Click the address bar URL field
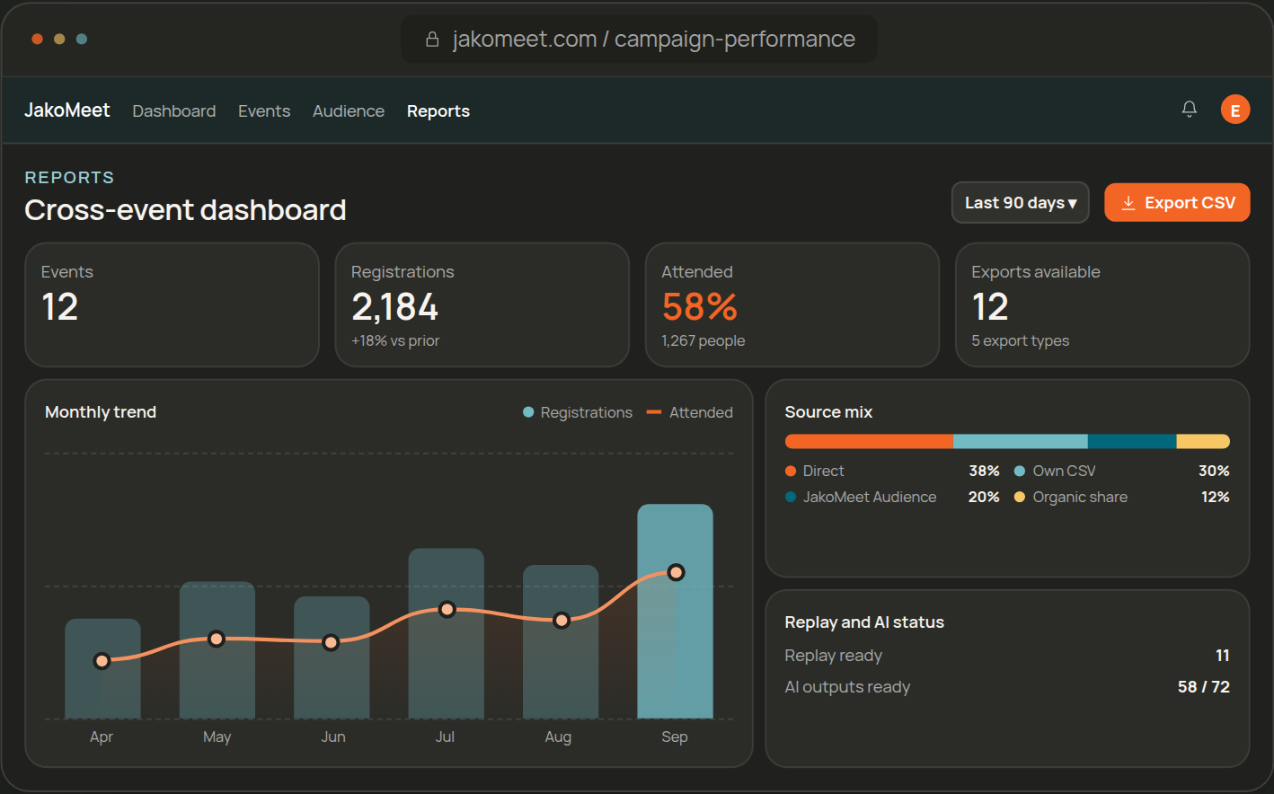 (639, 40)
